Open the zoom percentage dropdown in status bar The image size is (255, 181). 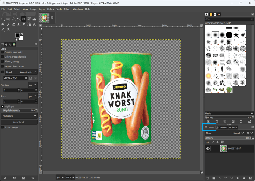click(x=73, y=178)
